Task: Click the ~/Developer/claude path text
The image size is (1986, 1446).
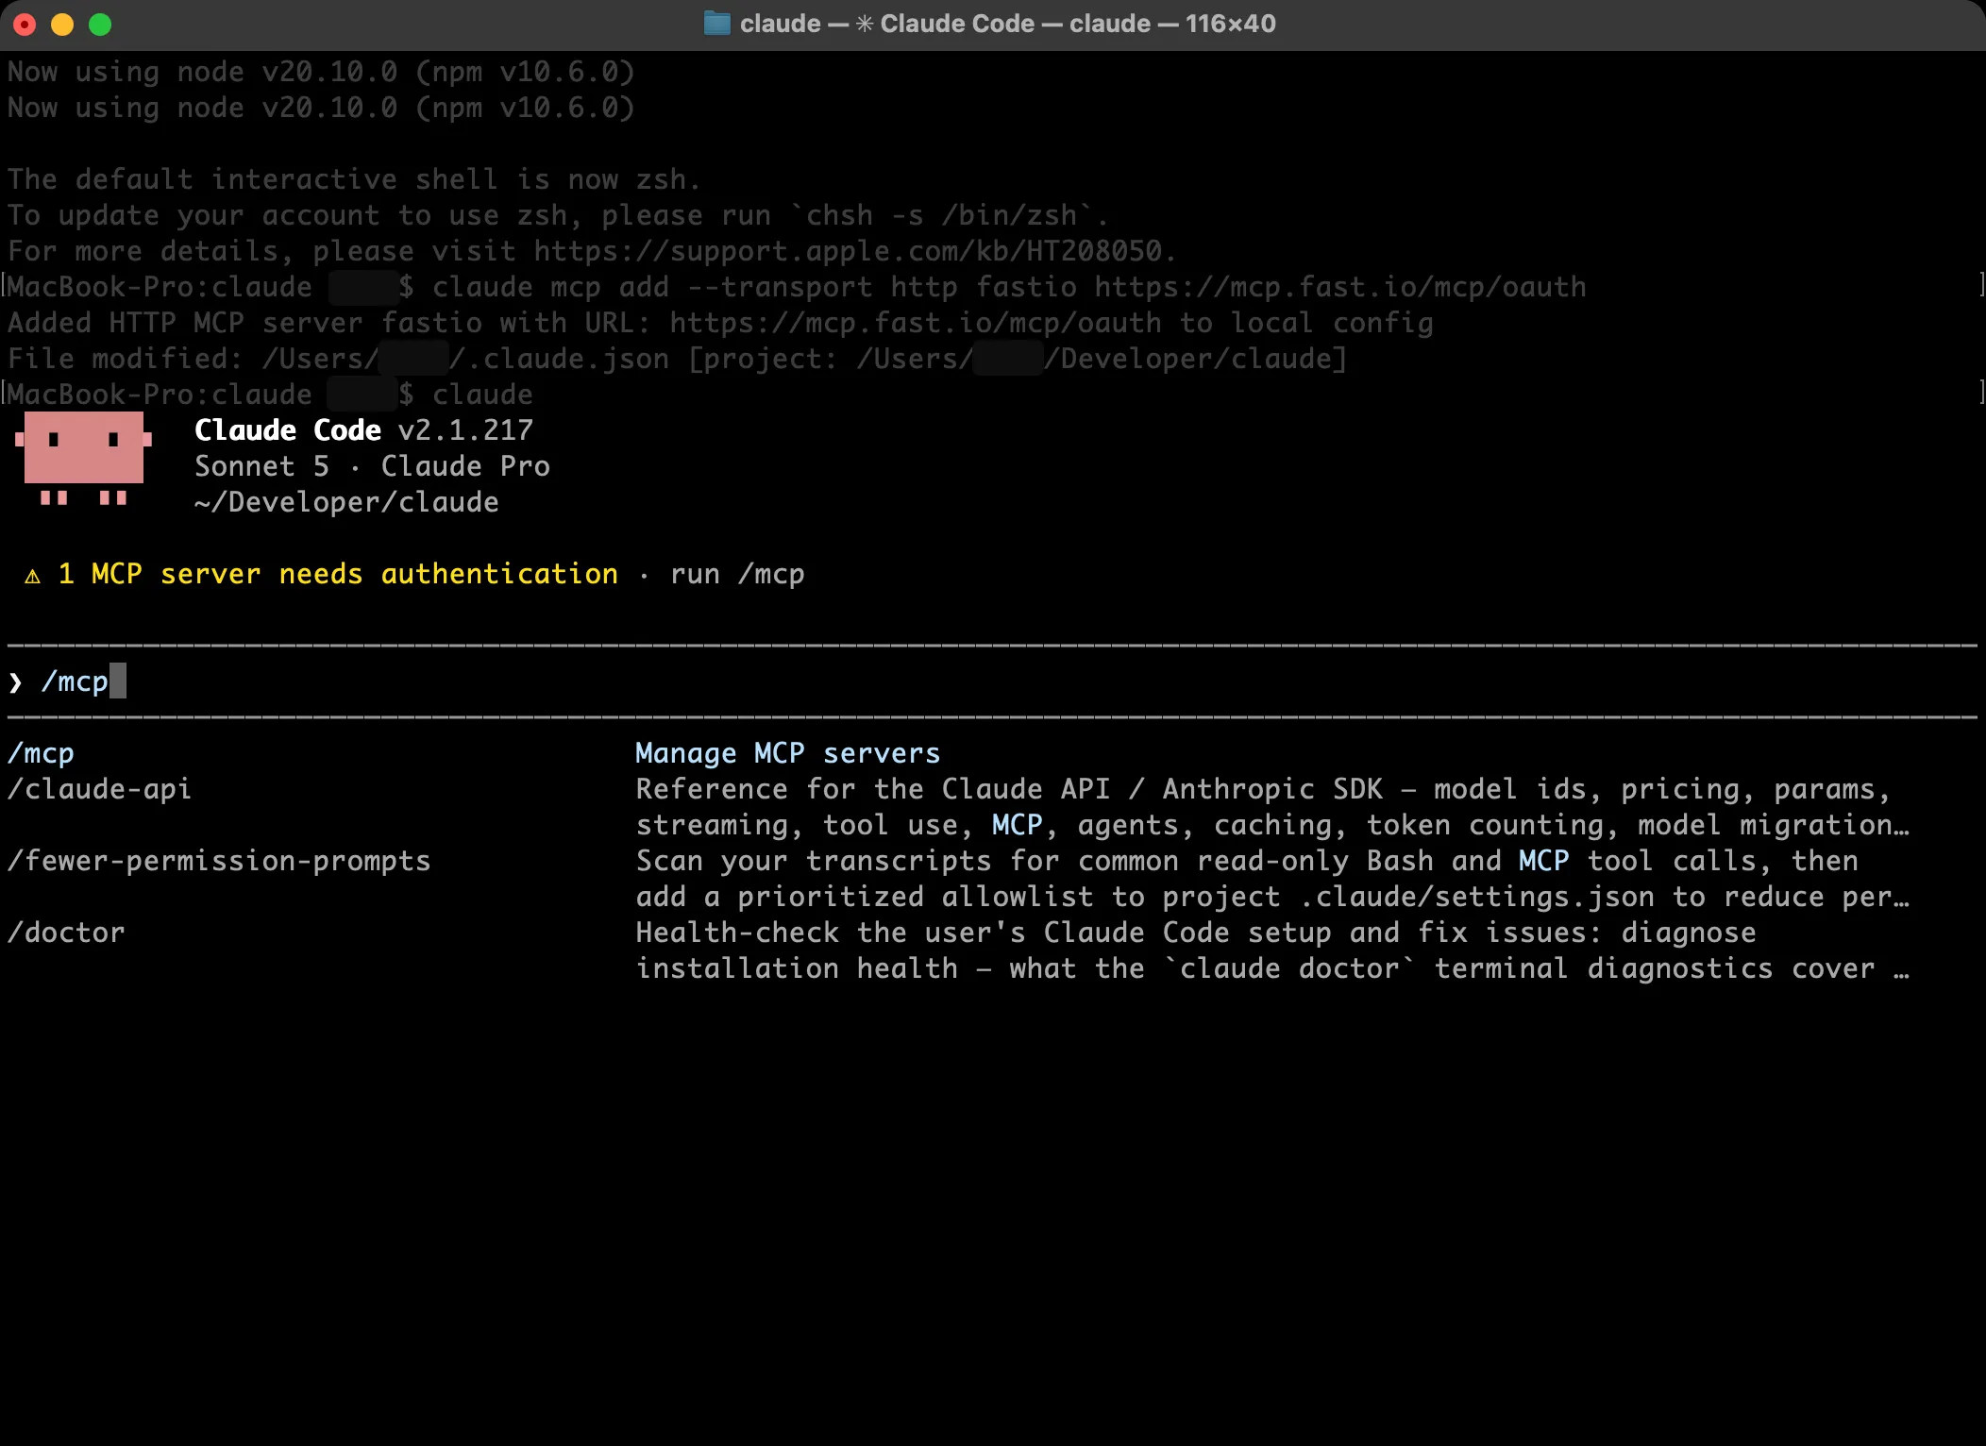Action: (x=346, y=502)
